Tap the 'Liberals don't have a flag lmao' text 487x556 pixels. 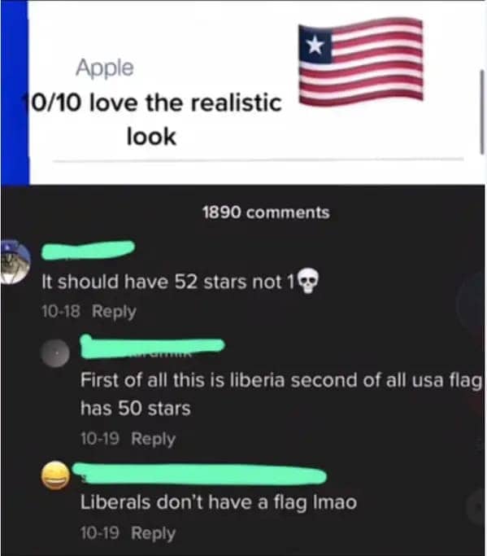pyautogui.click(x=219, y=502)
